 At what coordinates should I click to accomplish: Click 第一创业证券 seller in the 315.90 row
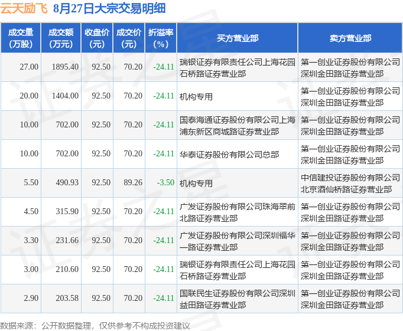point(350,212)
